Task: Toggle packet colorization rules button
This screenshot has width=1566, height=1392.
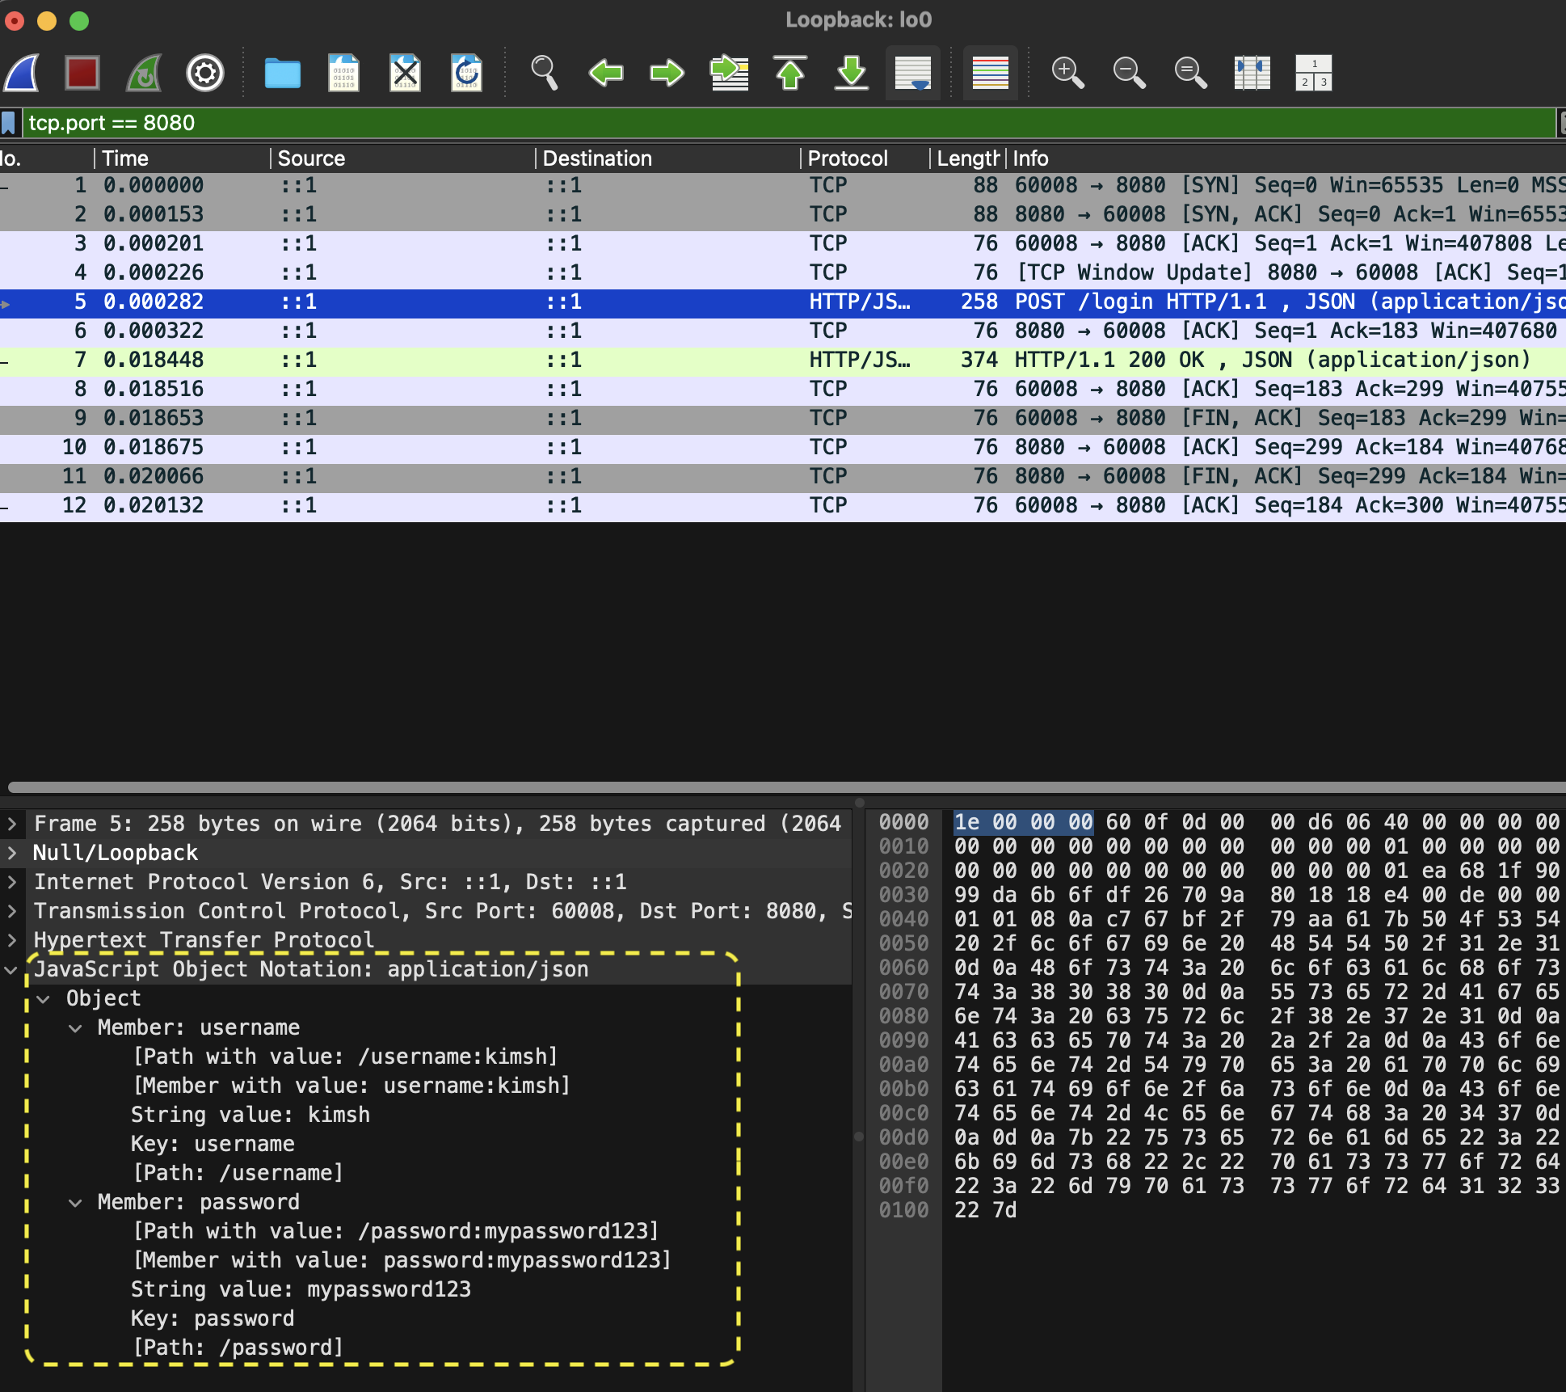Action: (x=990, y=73)
